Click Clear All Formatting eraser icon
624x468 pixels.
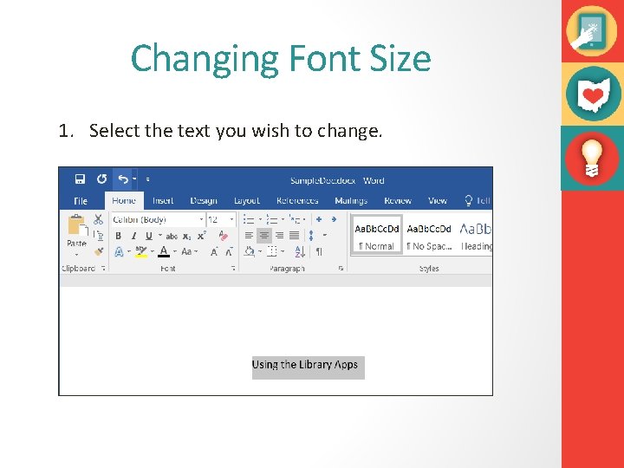tap(224, 236)
